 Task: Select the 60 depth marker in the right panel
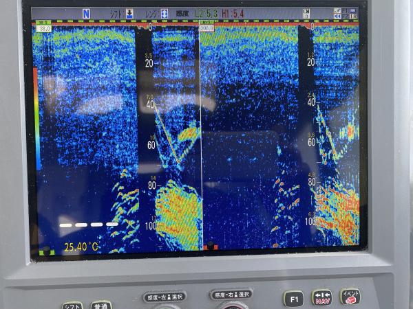click(x=312, y=142)
